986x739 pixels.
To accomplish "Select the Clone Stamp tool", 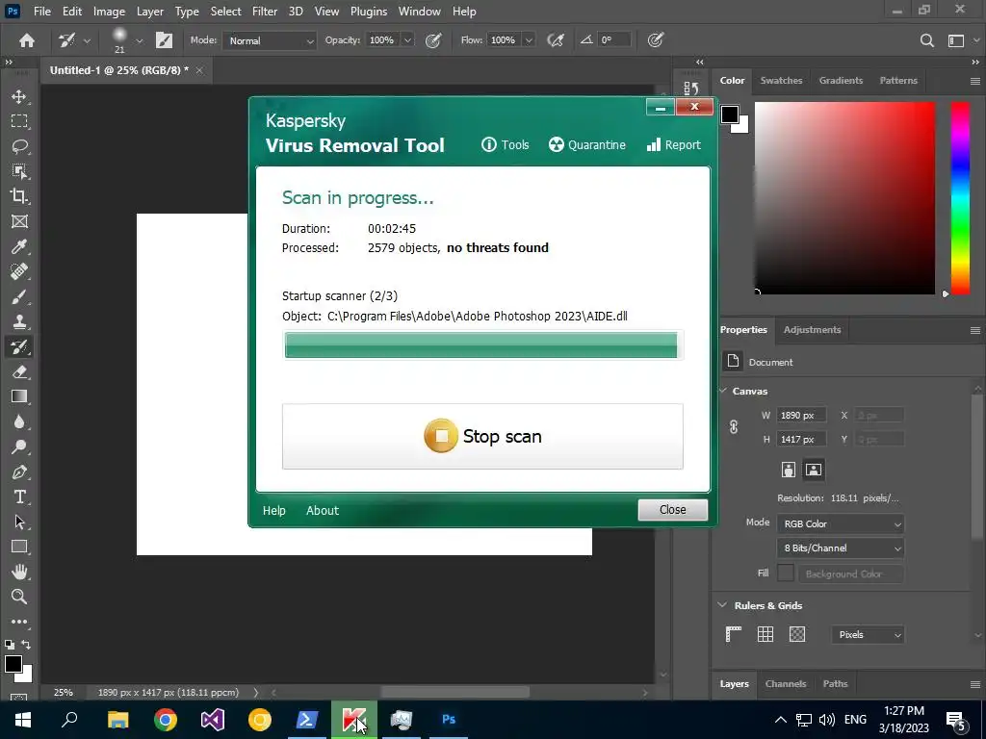I will (19, 321).
